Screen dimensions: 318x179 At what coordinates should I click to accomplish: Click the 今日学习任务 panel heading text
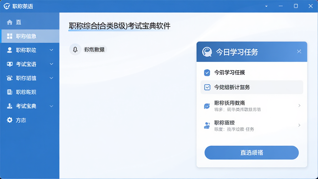click(237, 52)
